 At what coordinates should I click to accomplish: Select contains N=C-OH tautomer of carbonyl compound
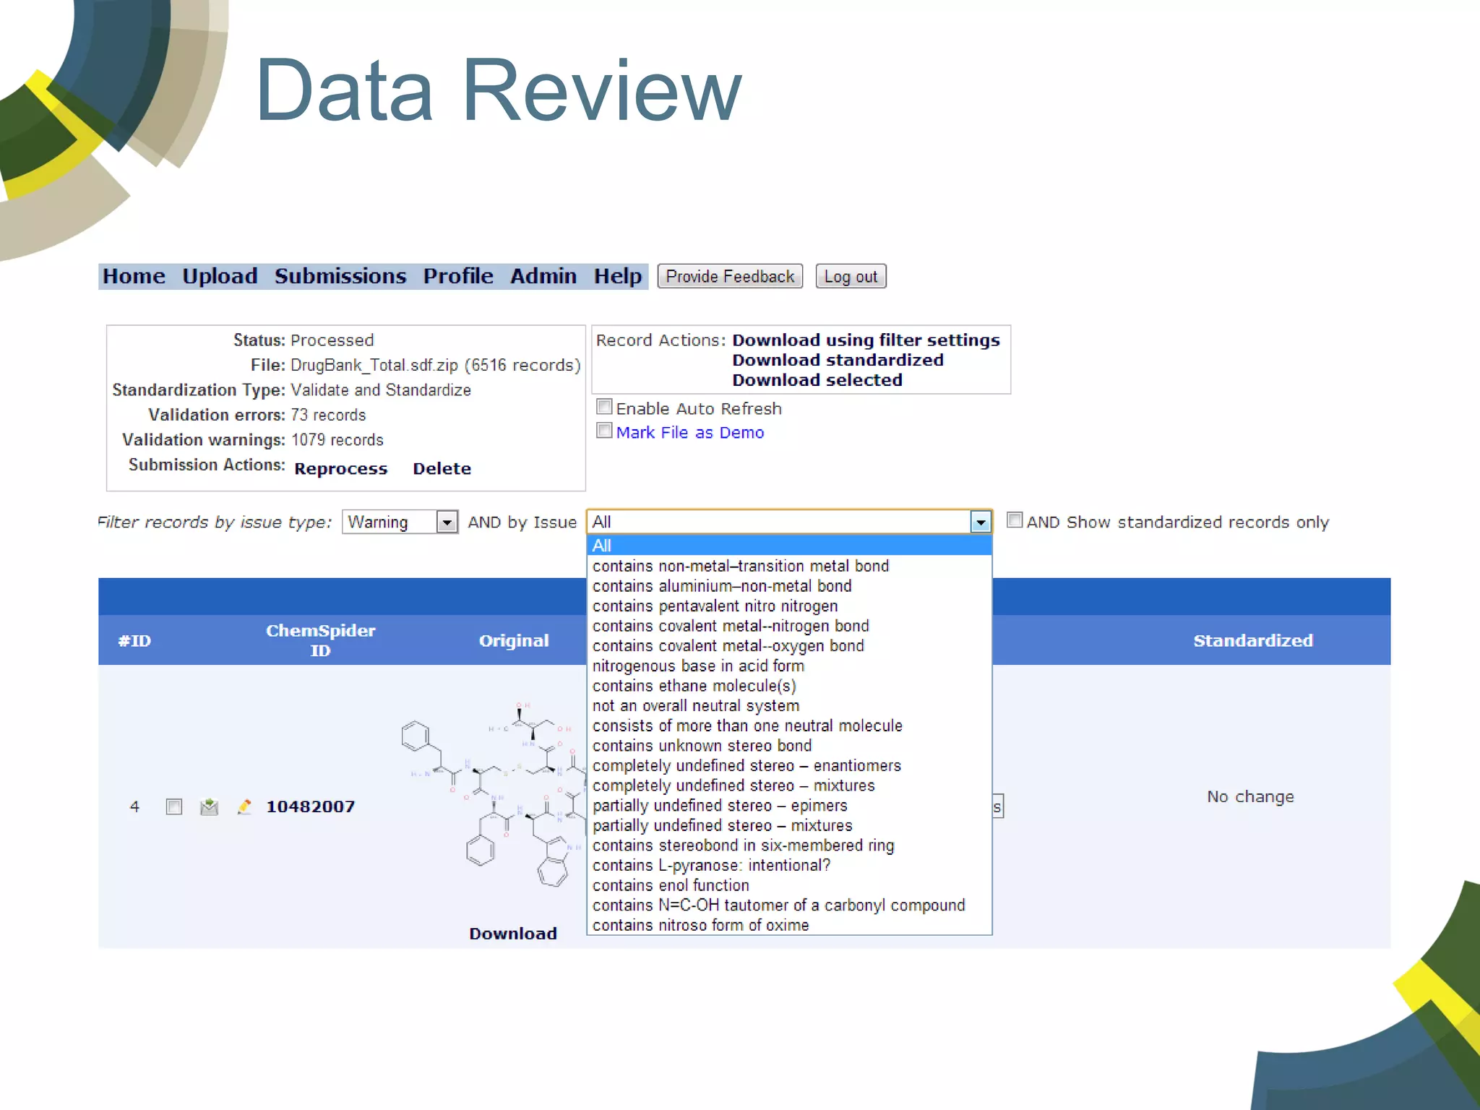click(789, 905)
